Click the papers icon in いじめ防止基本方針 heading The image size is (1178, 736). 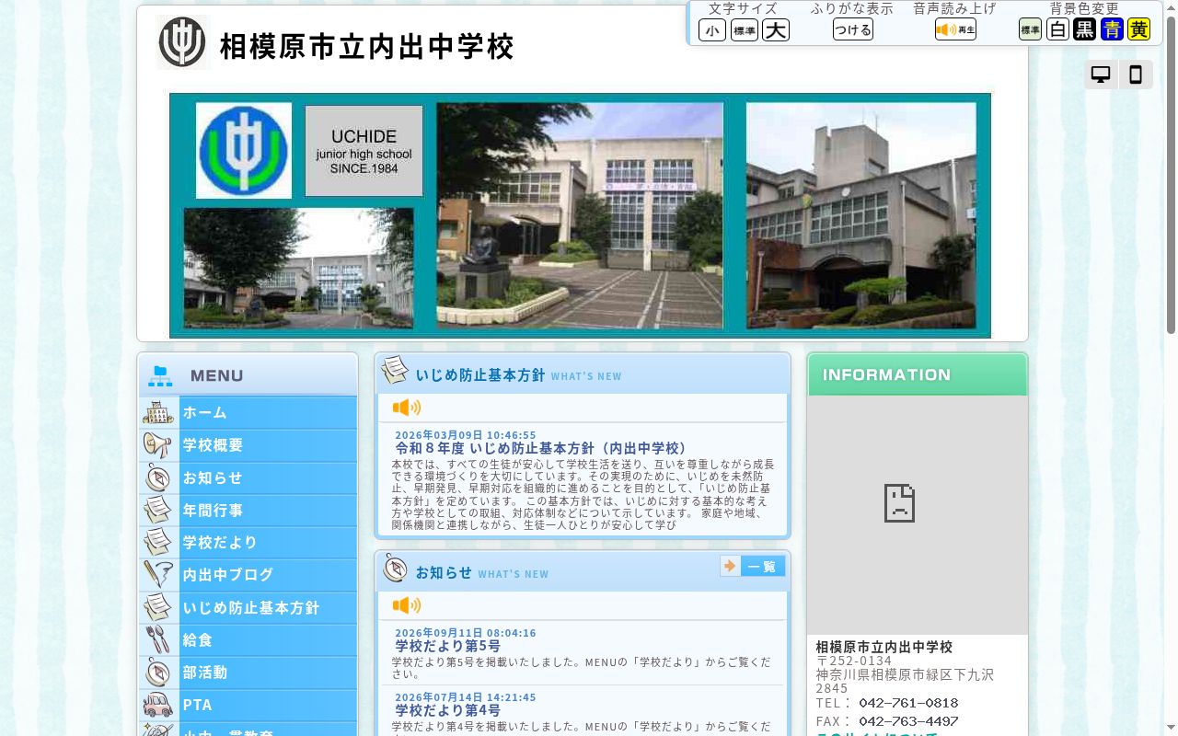pos(395,371)
